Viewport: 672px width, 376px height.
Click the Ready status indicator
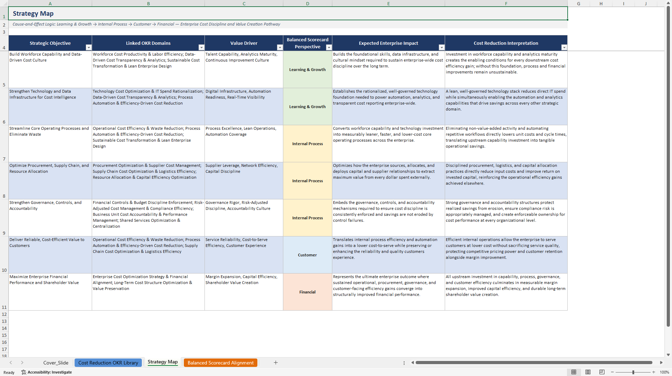9,372
